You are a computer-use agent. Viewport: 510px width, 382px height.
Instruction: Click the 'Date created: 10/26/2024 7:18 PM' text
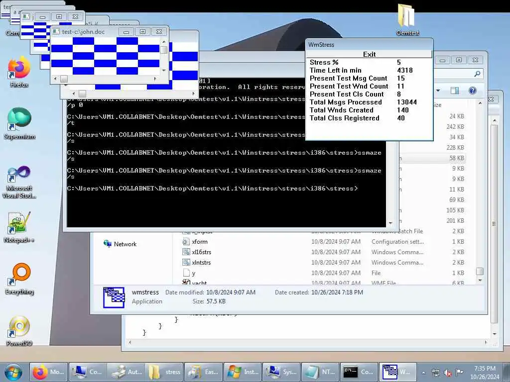[x=319, y=292]
